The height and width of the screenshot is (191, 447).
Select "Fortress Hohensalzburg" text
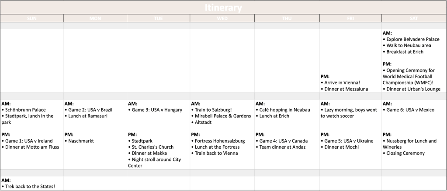[x=220, y=141]
